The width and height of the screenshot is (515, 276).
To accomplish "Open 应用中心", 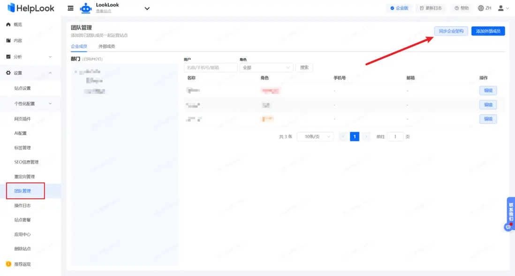I will tap(23, 234).
